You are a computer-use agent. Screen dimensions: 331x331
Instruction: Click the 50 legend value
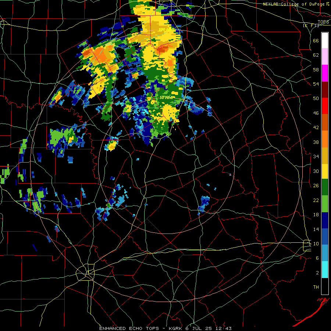[316, 99]
